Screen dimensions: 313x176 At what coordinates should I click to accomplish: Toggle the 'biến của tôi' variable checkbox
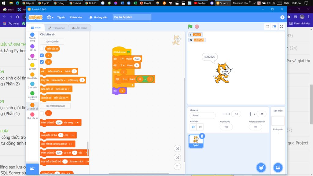tap(42, 49)
